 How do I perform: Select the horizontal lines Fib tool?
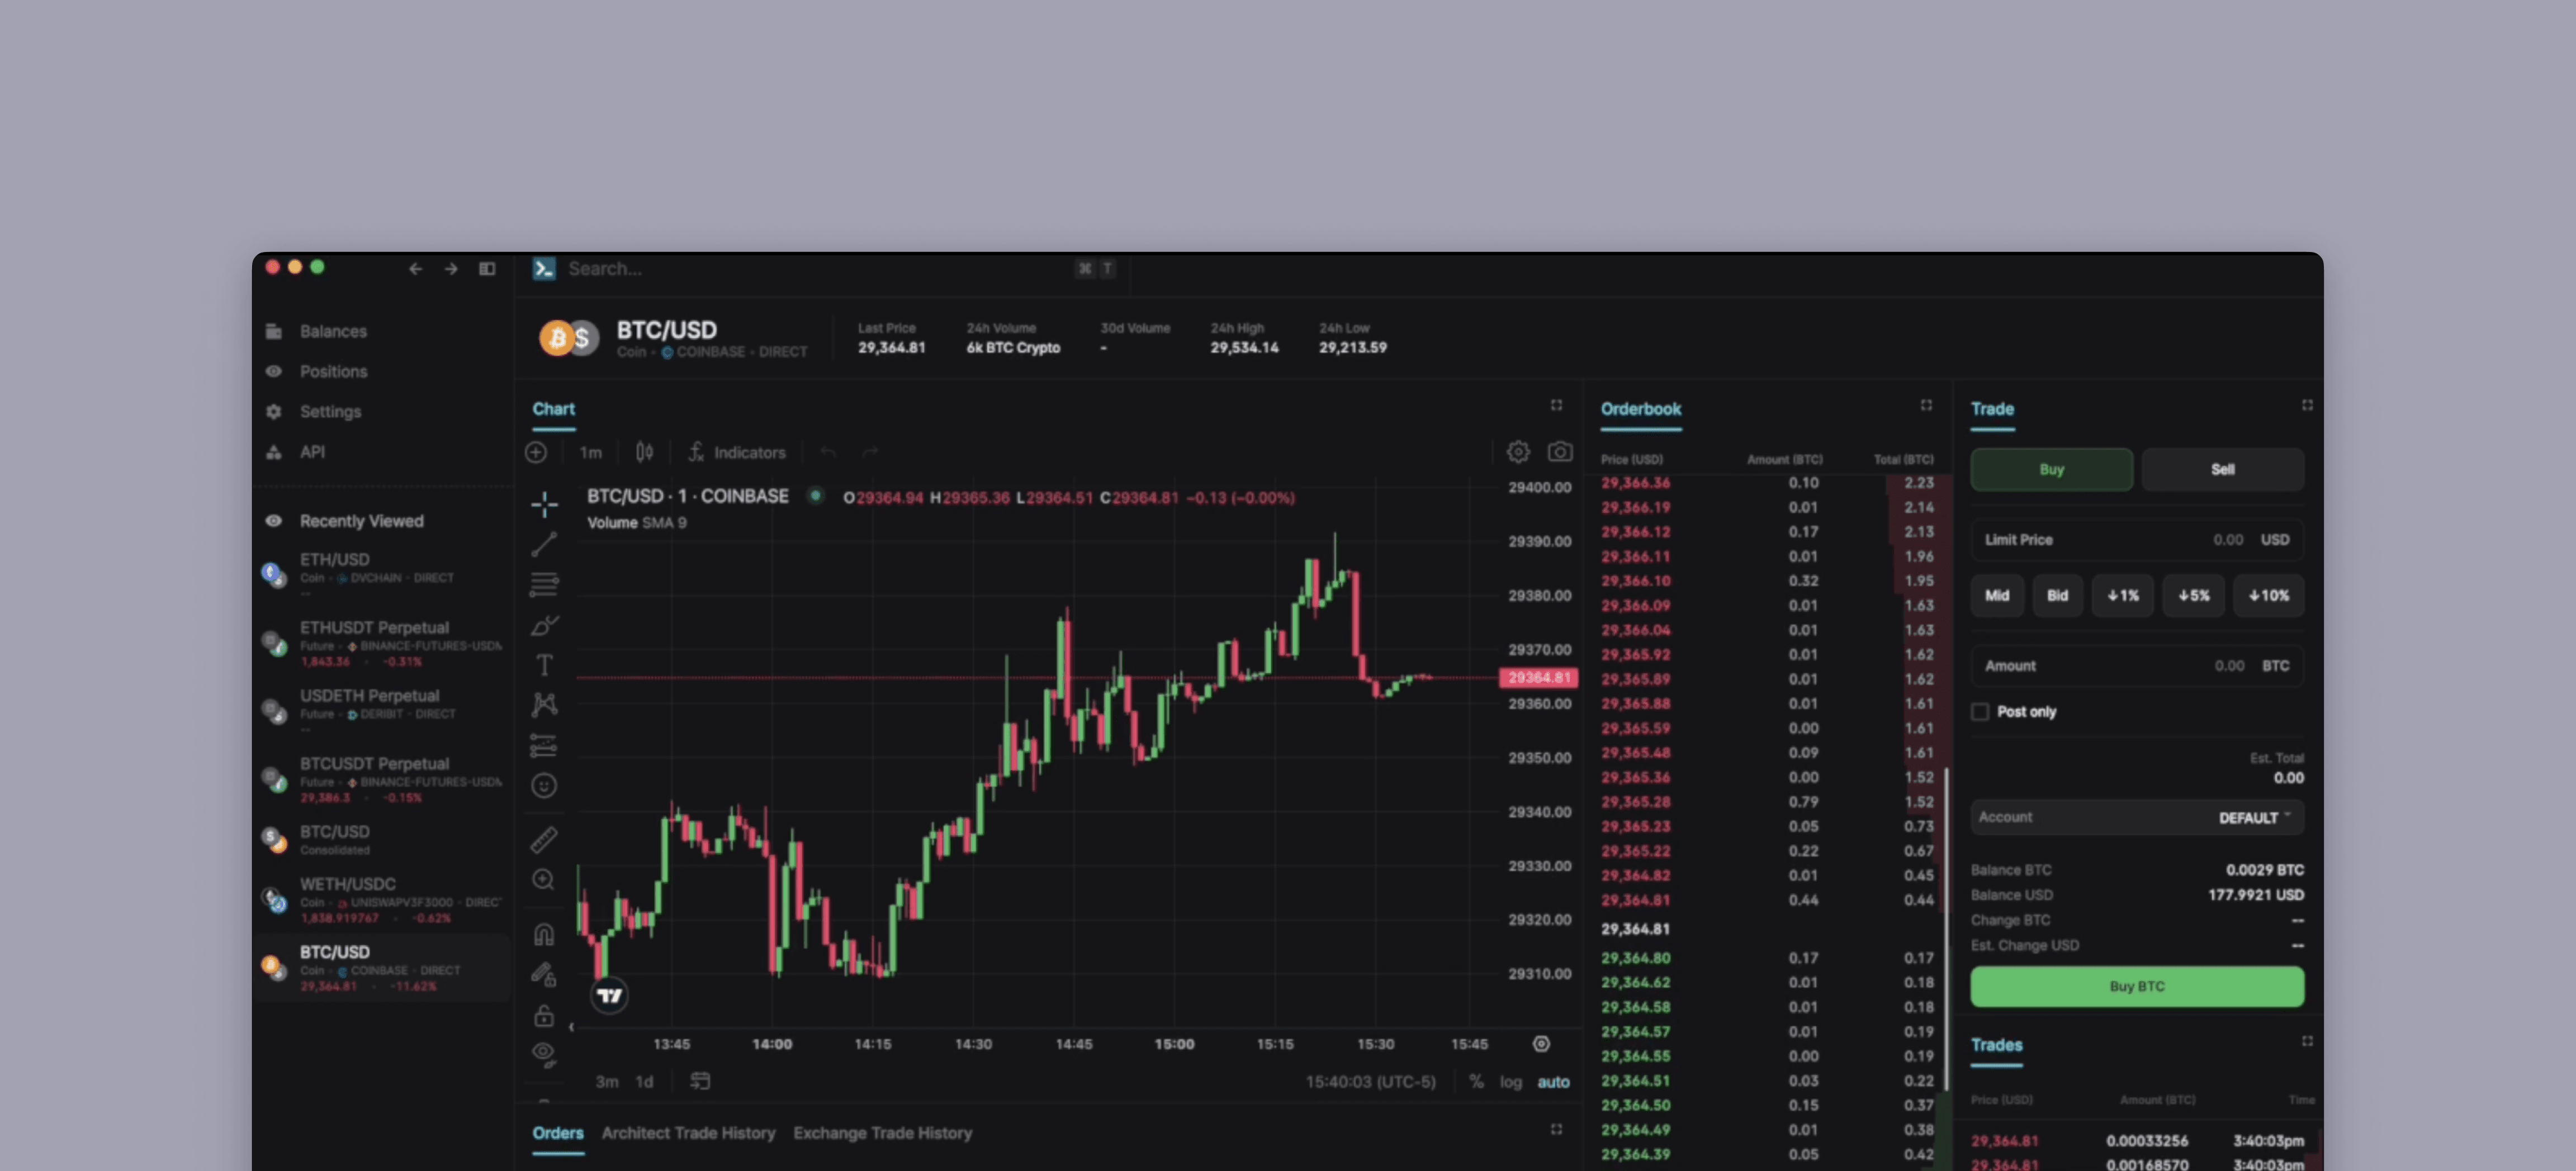(544, 584)
